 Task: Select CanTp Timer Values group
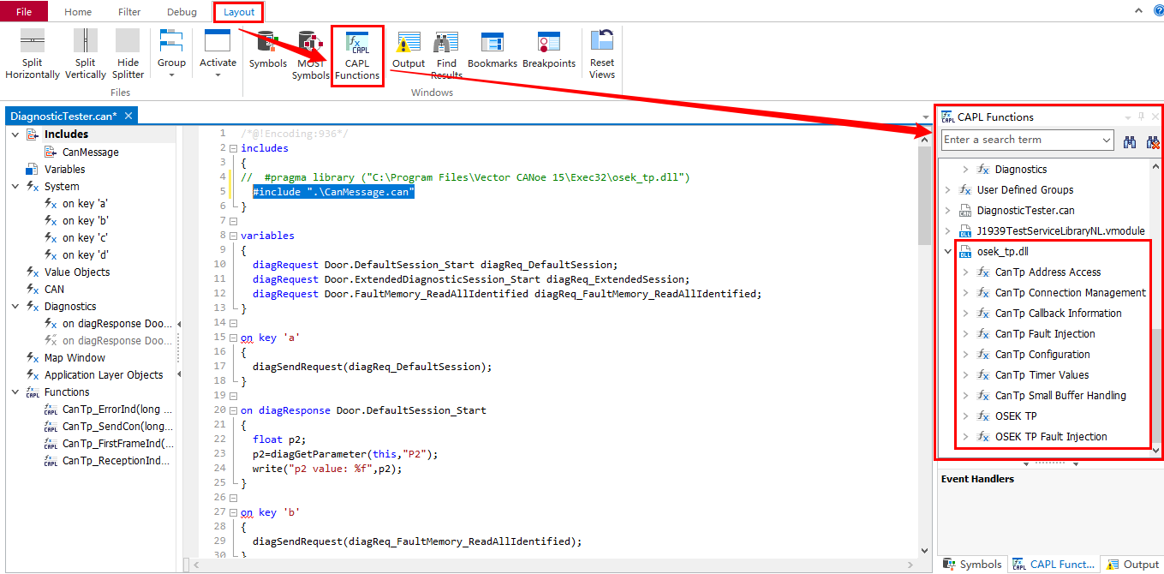(1042, 375)
